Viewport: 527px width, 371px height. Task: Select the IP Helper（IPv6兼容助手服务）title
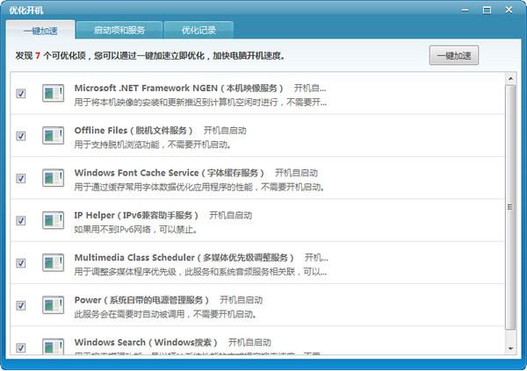click(136, 215)
